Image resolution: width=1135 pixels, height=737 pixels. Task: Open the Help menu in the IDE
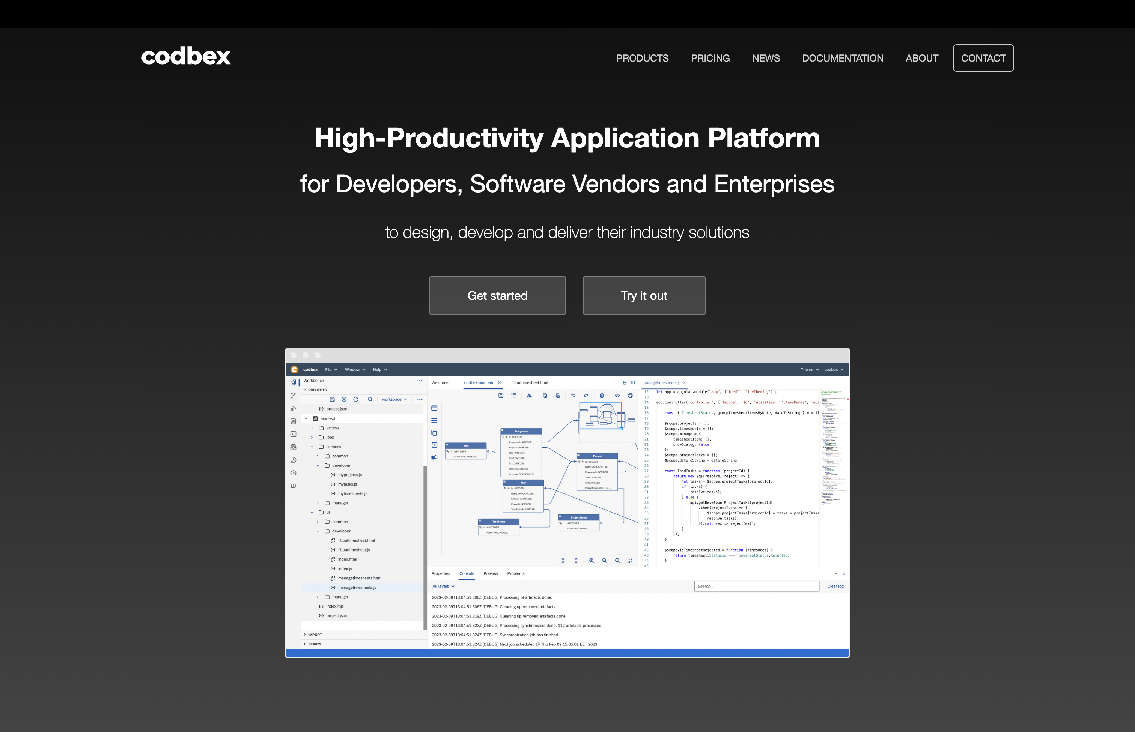[380, 370]
